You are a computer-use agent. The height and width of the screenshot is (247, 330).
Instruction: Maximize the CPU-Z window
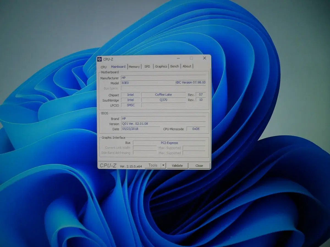(x=191, y=58)
